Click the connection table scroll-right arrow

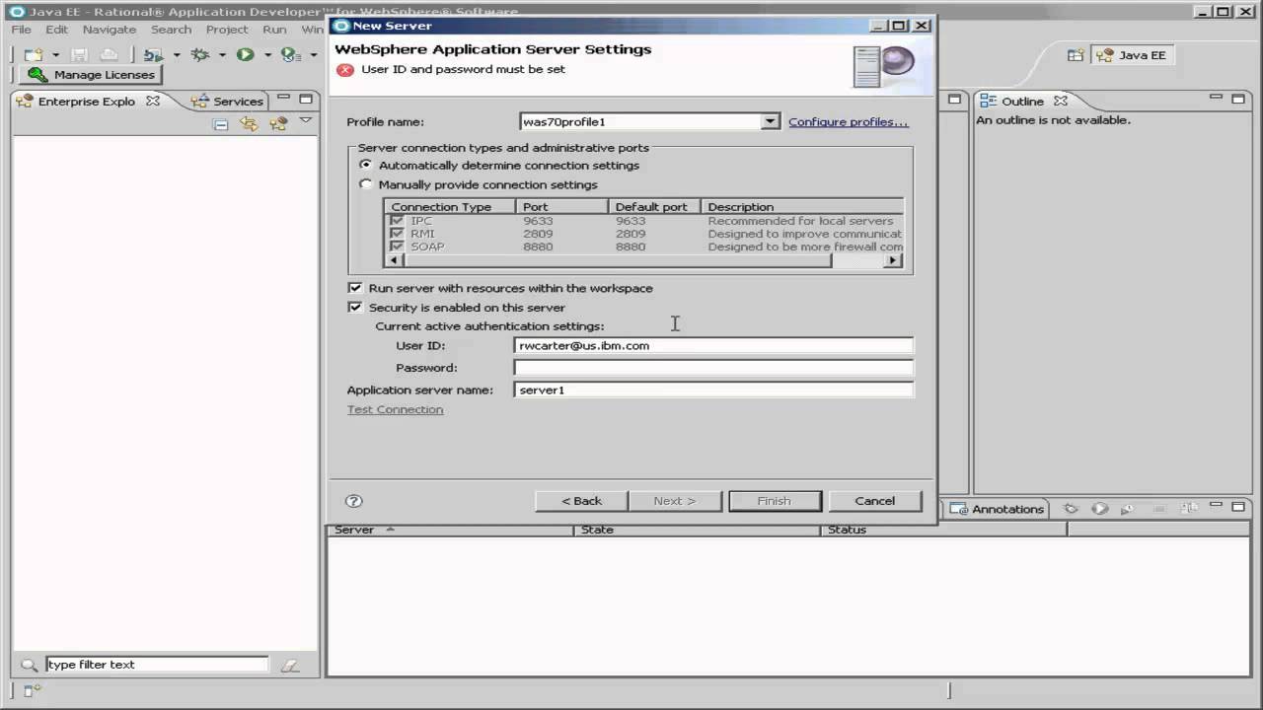[893, 260]
